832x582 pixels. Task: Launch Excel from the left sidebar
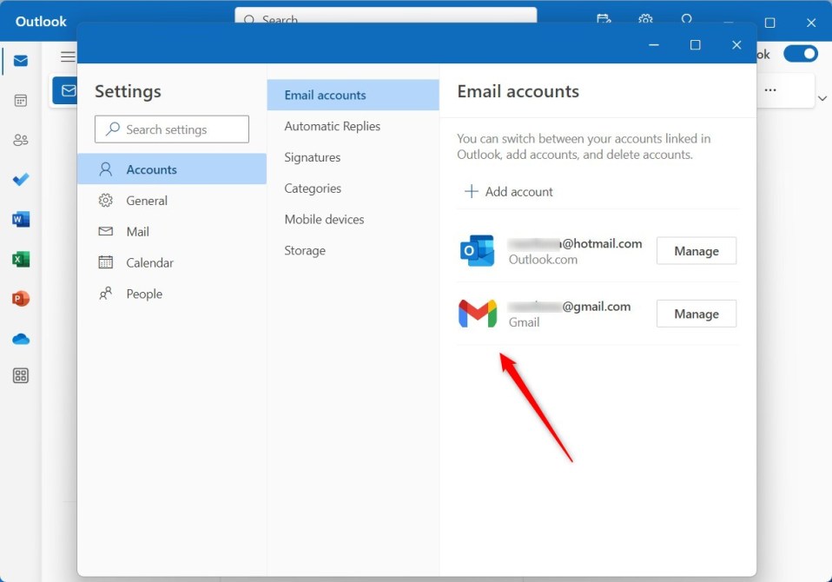[19, 258]
